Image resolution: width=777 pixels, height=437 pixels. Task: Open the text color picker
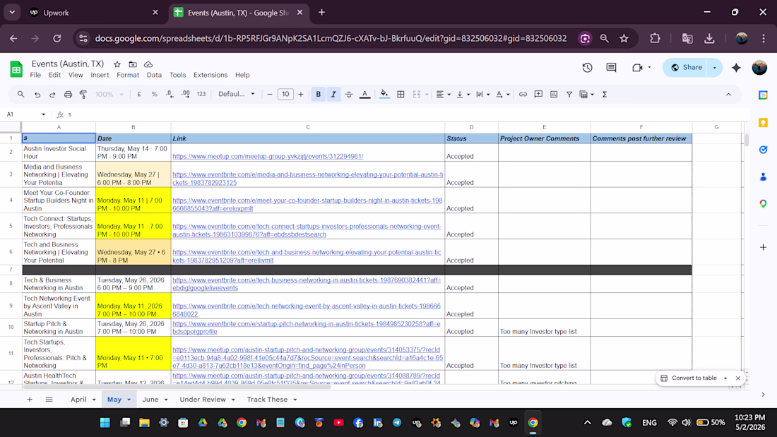pos(364,94)
